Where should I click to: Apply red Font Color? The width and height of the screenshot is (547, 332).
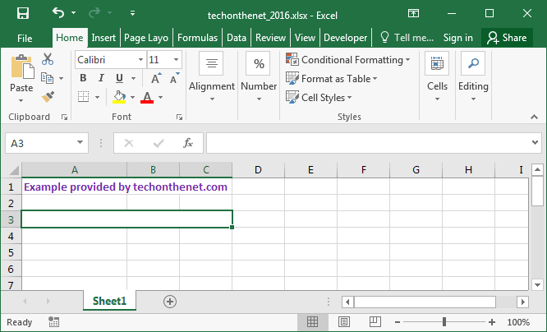147,97
